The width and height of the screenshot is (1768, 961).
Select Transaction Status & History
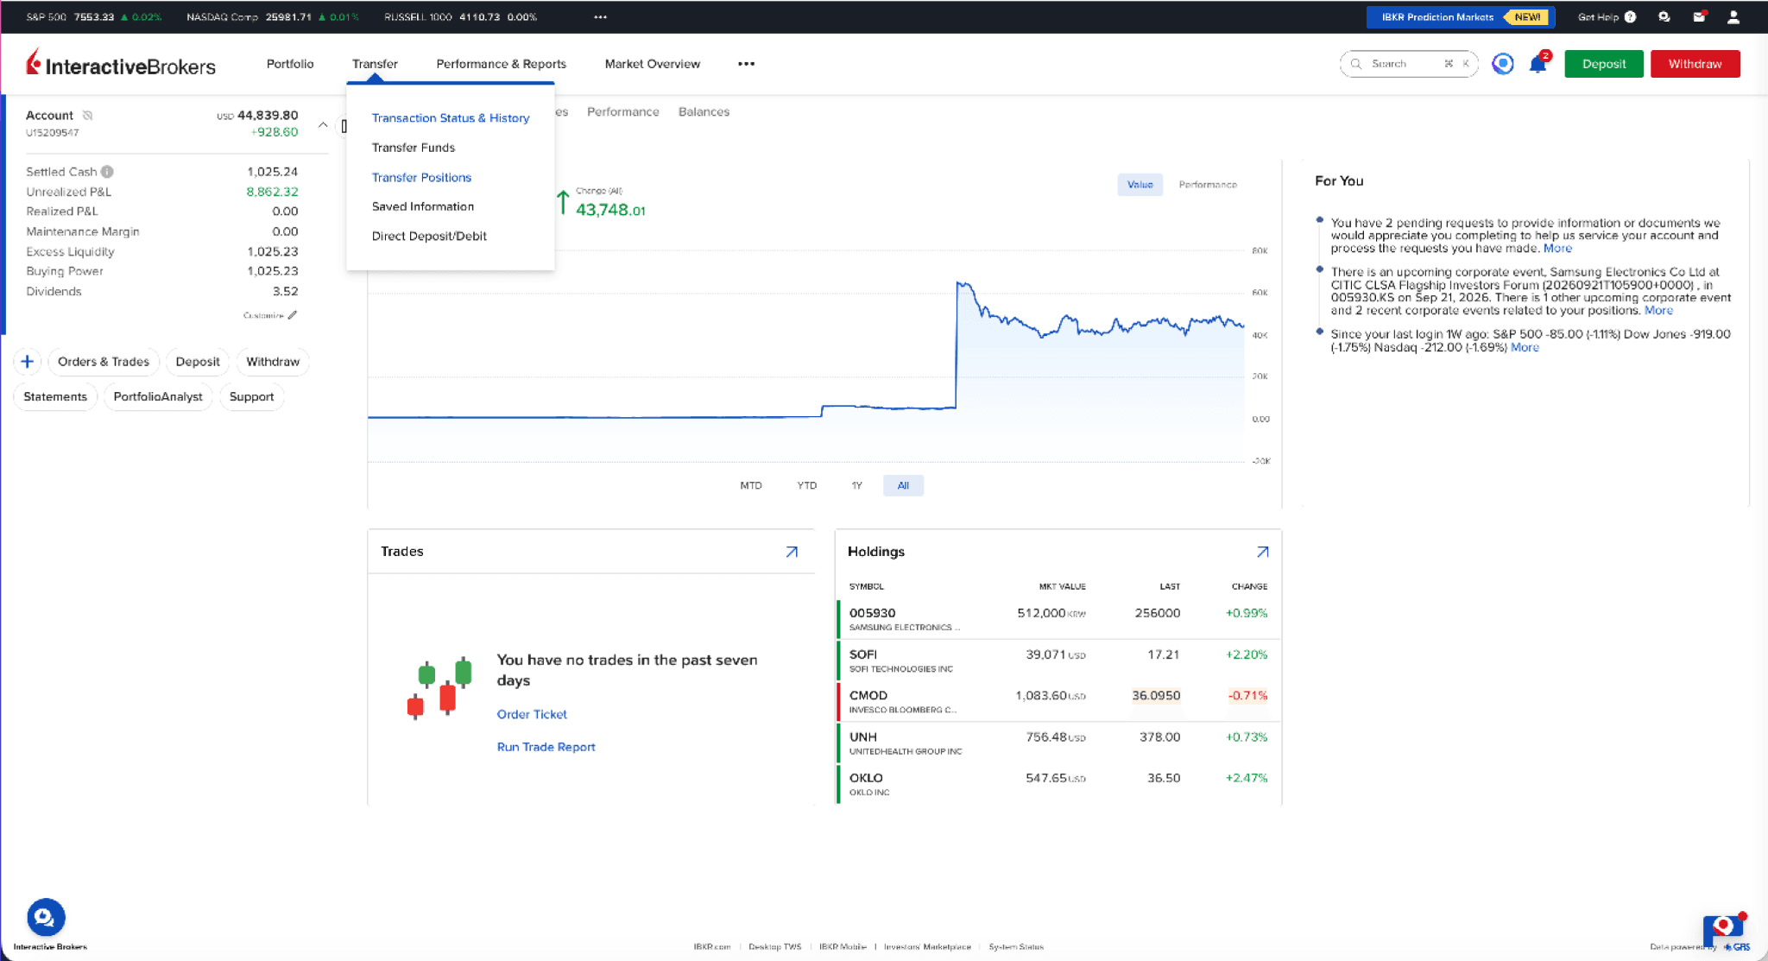pos(451,118)
